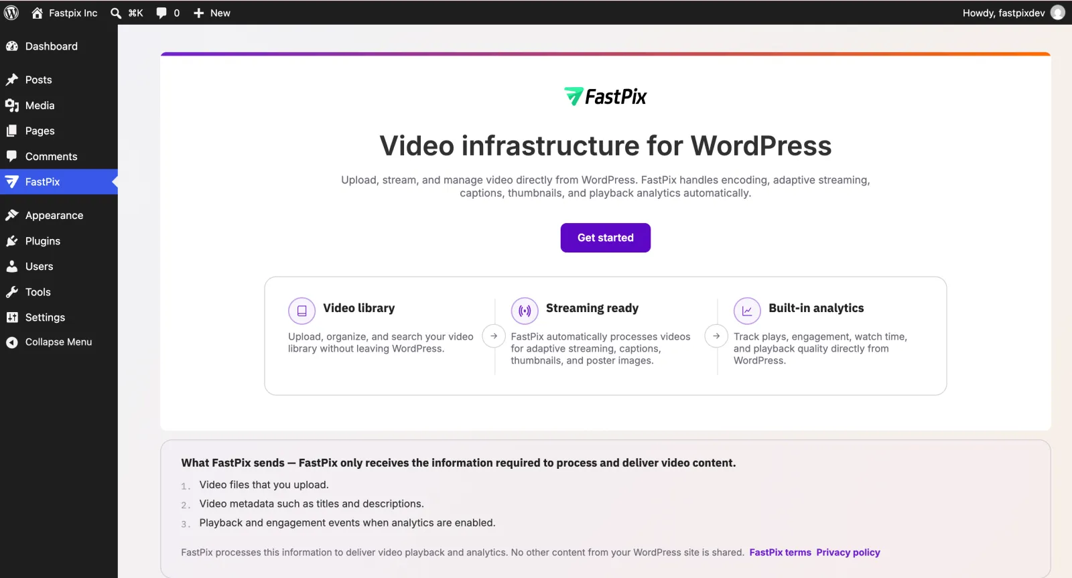The width and height of the screenshot is (1072, 578).
Task: Open the Media menu item
Action: (59, 105)
